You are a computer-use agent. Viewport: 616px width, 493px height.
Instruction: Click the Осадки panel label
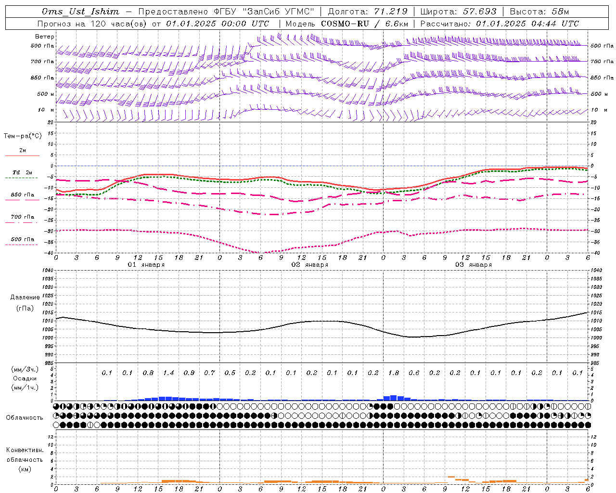coord(25,378)
